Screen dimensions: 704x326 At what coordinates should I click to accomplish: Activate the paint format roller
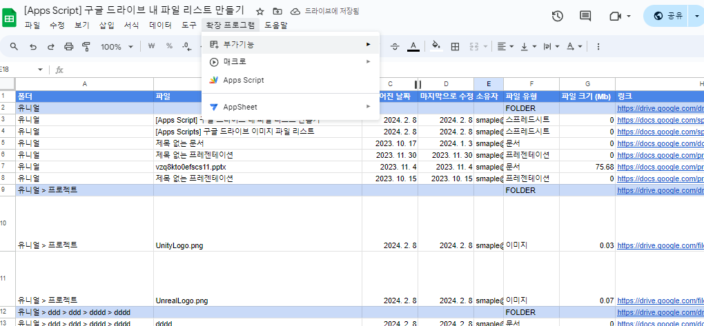click(87, 47)
